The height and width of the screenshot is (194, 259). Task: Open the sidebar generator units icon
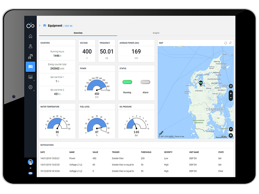tap(30, 56)
